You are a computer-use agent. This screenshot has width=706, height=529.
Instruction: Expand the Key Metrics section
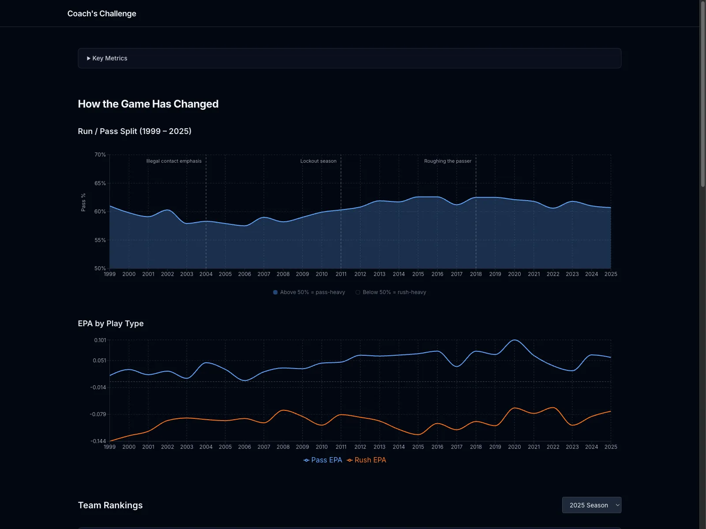349,58
